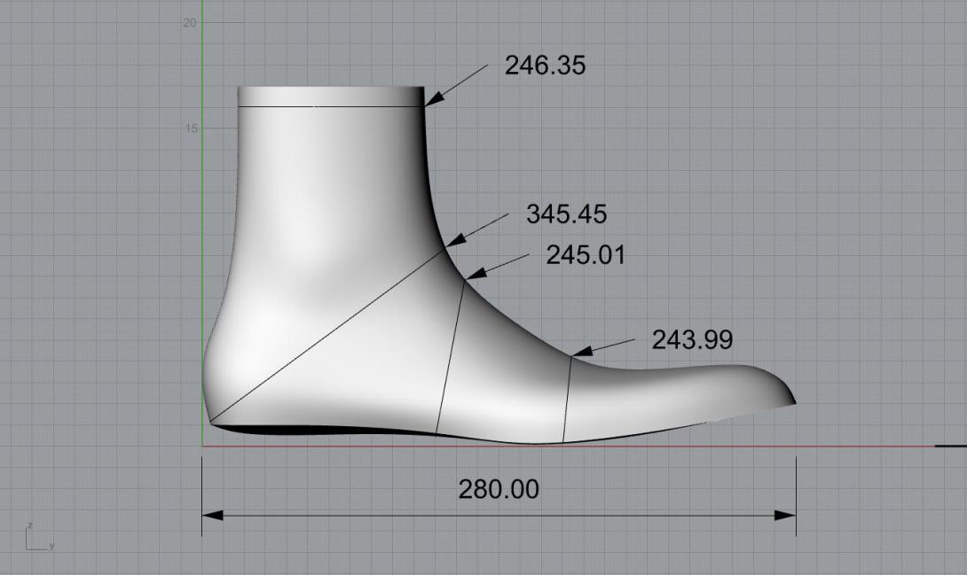Screen dimensions: 967x575
Task: Select the 246.35 girth annotation text
Action: coord(545,66)
